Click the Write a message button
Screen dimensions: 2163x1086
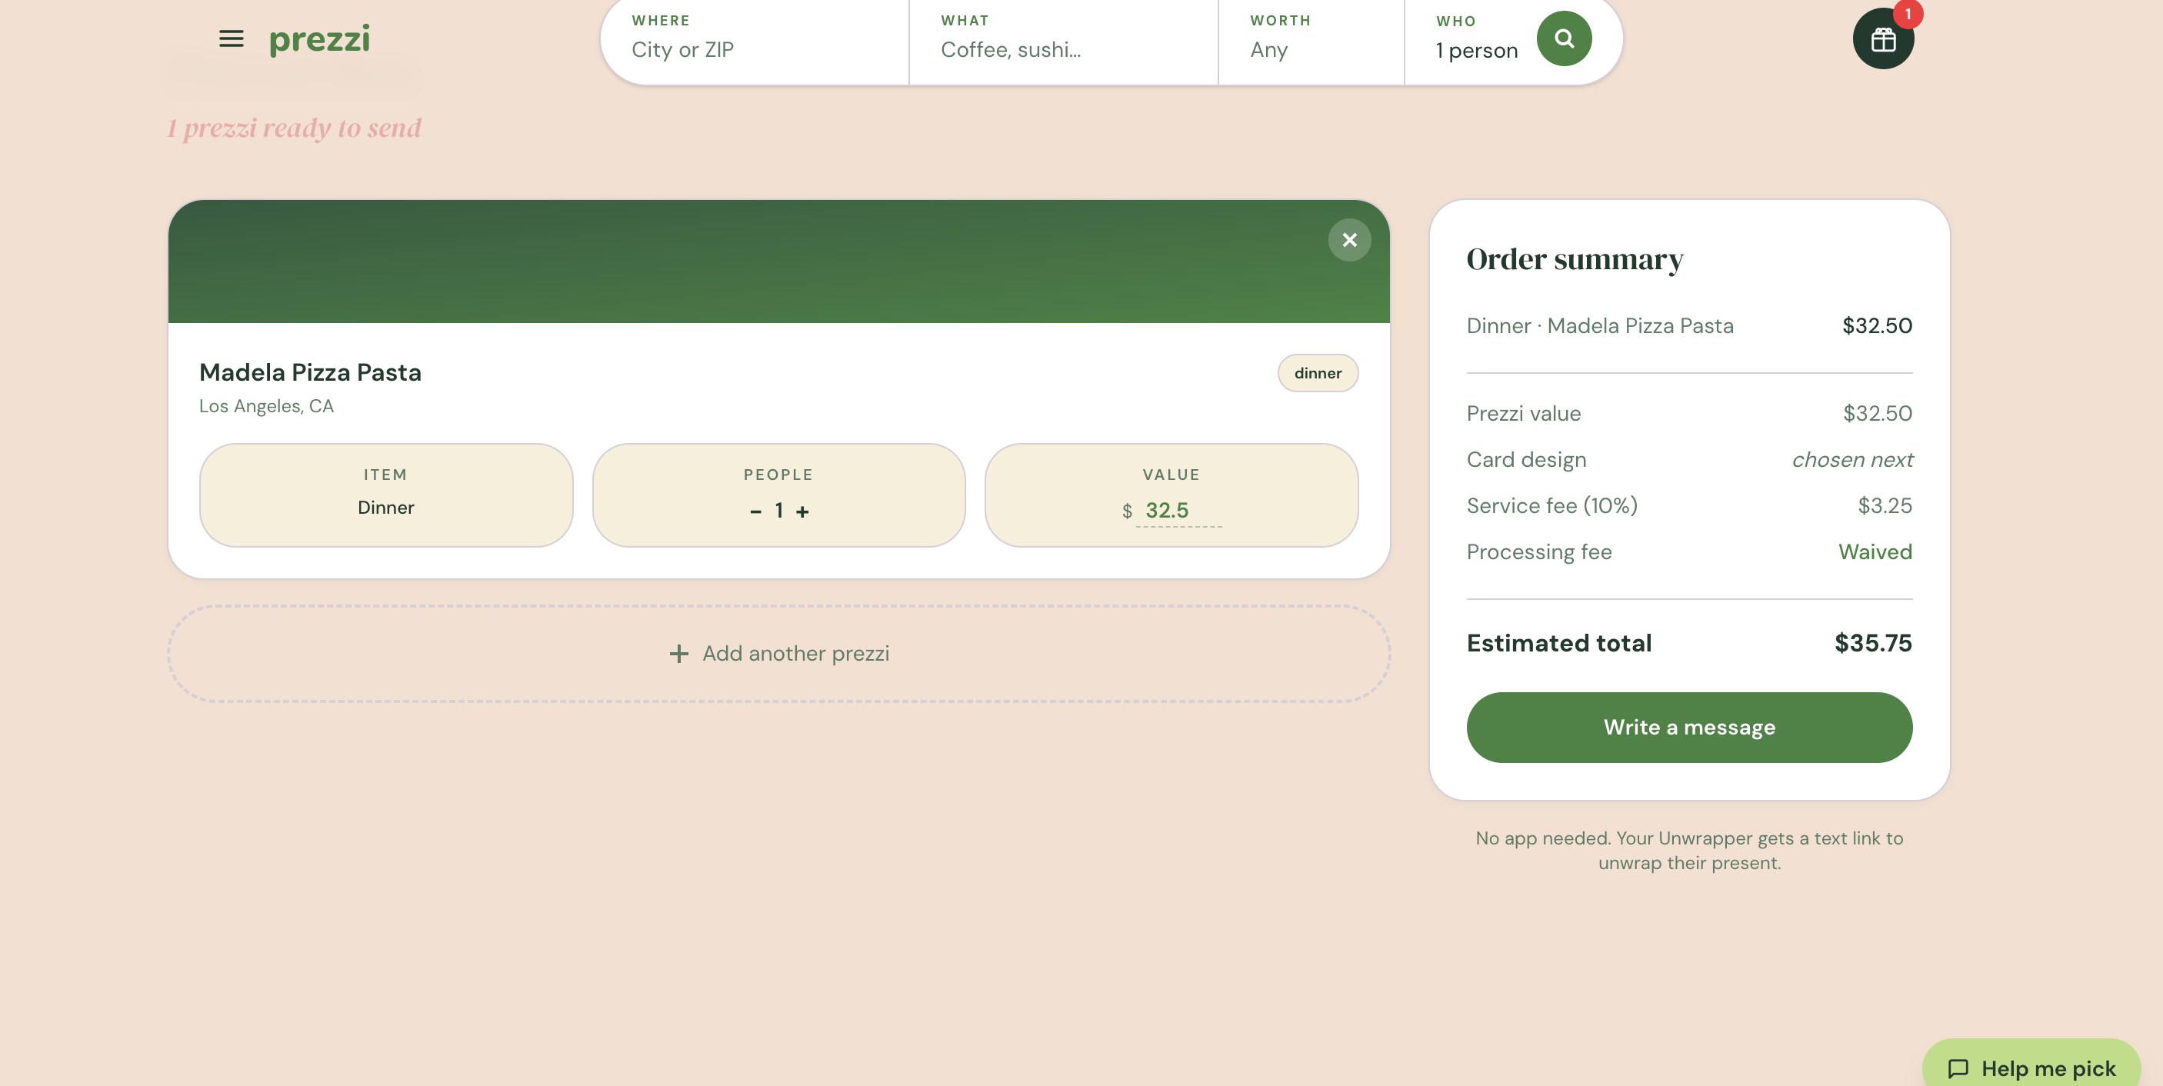coord(1688,728)
